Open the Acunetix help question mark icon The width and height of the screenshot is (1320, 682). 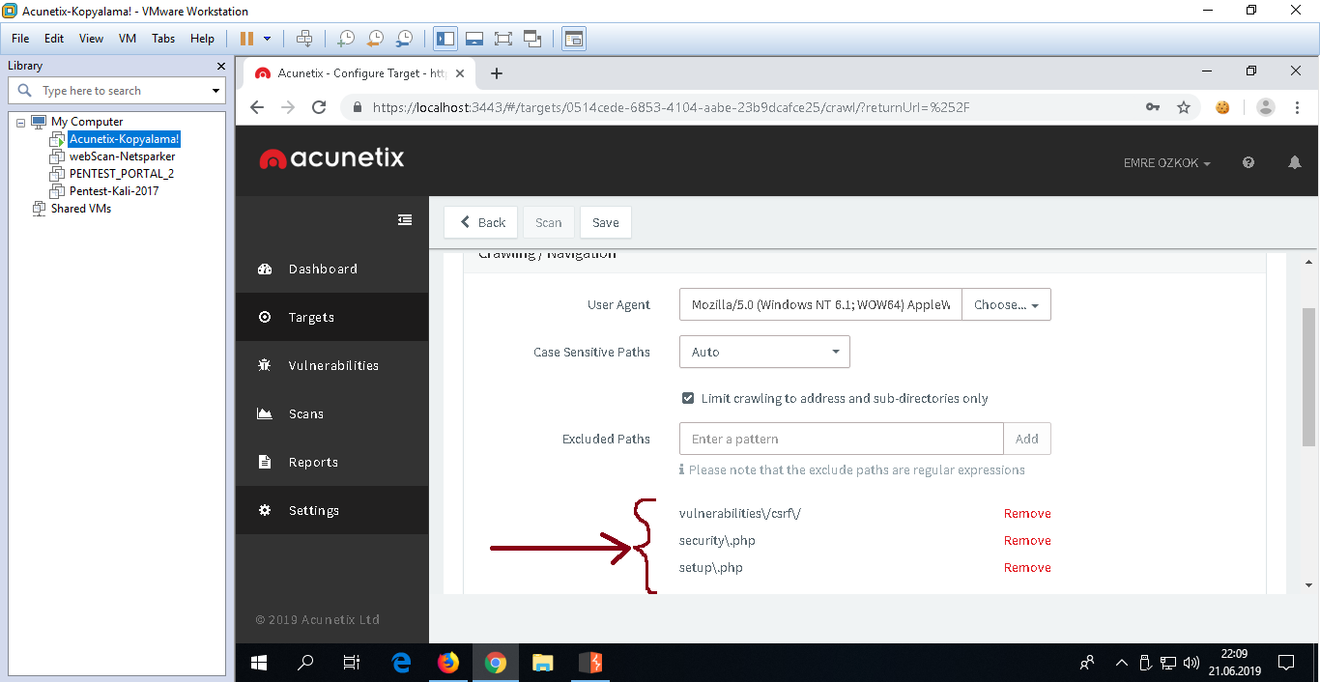[1248, 163]
